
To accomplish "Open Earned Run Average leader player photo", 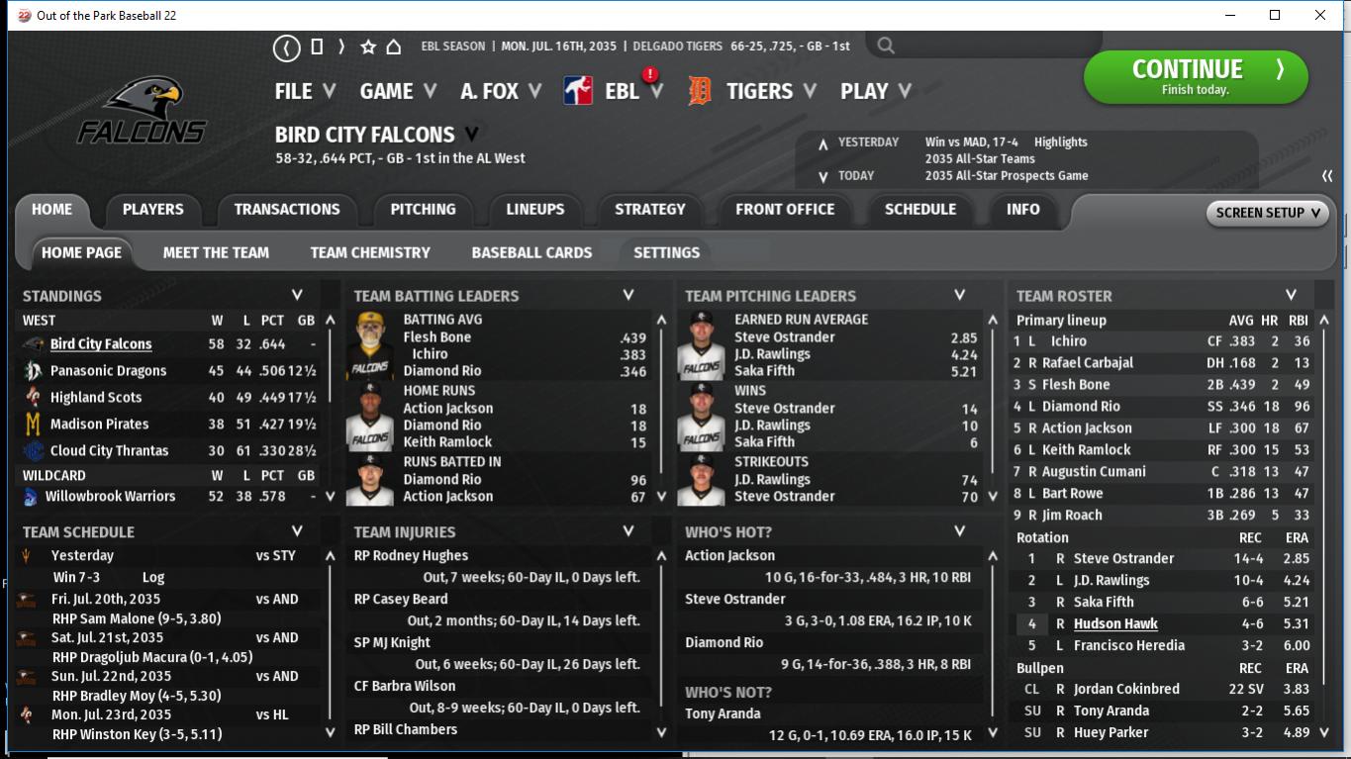I will (702, 345).
